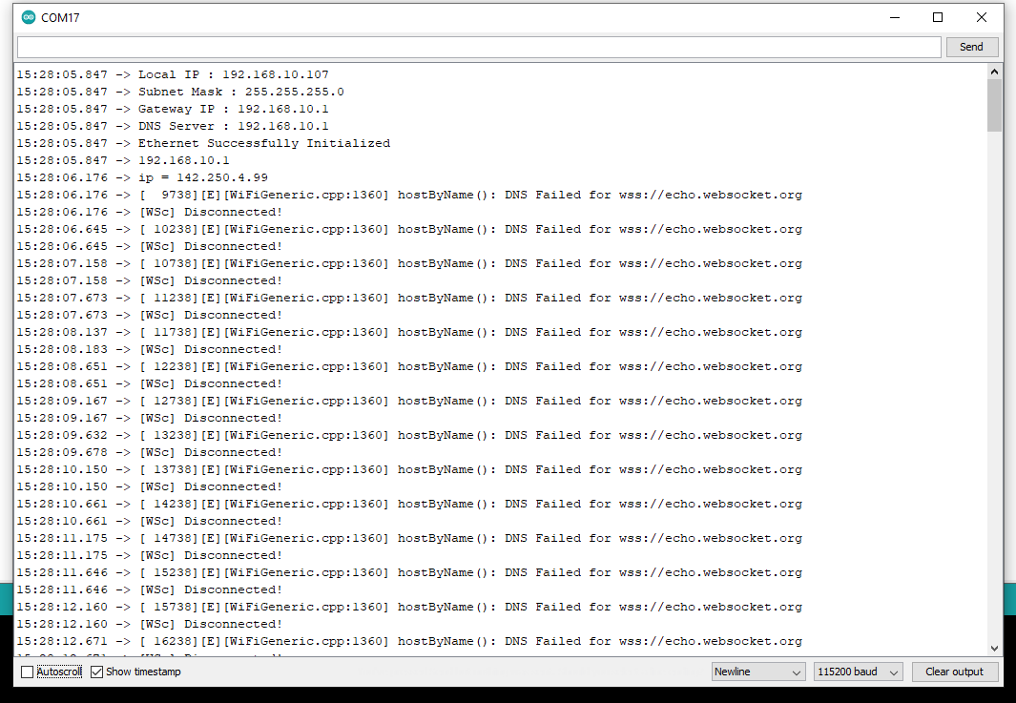Focus the serial monitor log area
Image resolution: width=1016 pixels, height=703 pixels.
click(477, 382)
